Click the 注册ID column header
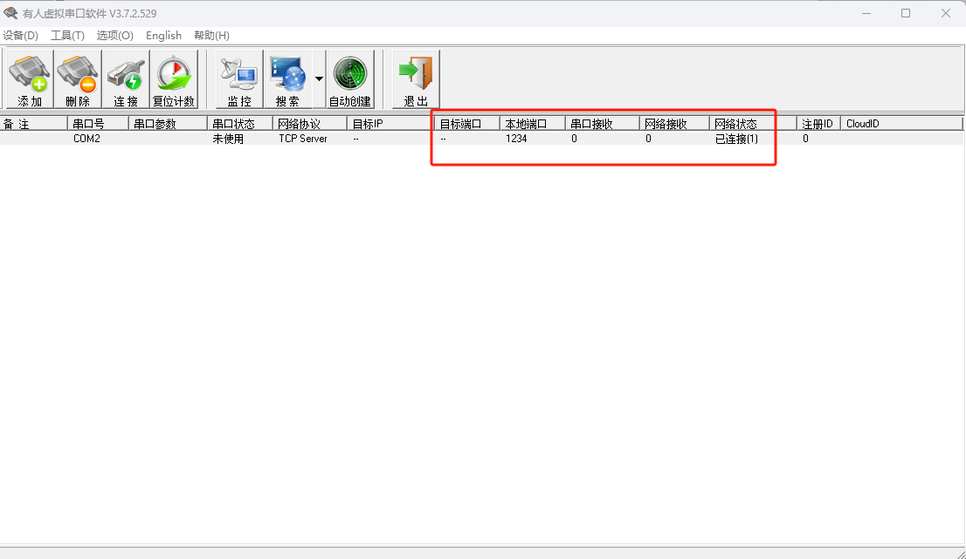This screenshot has width=966, height=559. coord(818,124)
